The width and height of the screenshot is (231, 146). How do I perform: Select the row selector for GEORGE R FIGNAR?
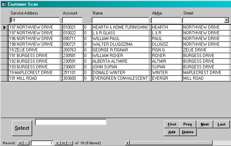[4, 50]
